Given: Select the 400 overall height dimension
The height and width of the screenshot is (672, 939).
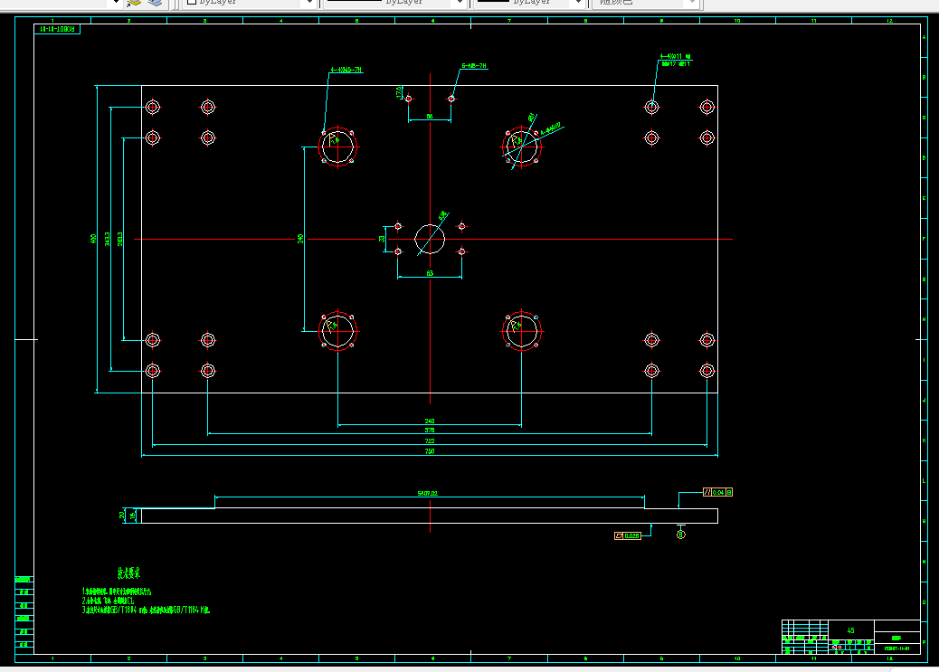Looking at the screenshot, I should click(93, 239).
